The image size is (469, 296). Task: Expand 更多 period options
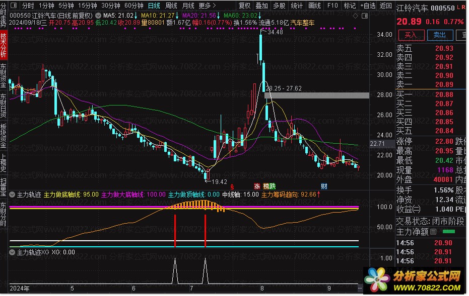tap(207, 6)
